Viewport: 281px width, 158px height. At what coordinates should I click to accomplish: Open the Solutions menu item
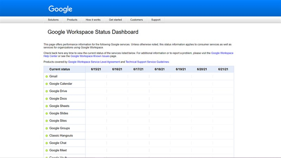[x=53, y=20]
